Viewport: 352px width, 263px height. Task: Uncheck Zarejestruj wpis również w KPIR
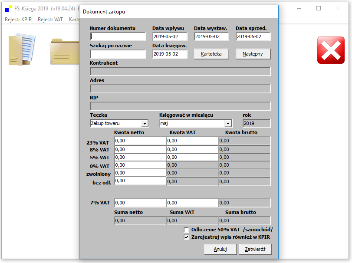click(x=186, y=237)
